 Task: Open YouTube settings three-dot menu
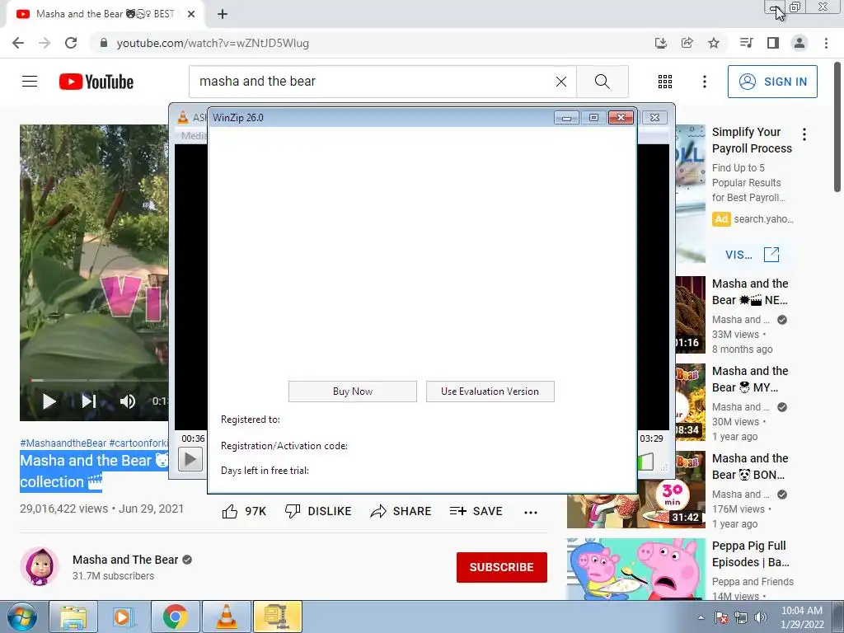click(x=704, y=82)
